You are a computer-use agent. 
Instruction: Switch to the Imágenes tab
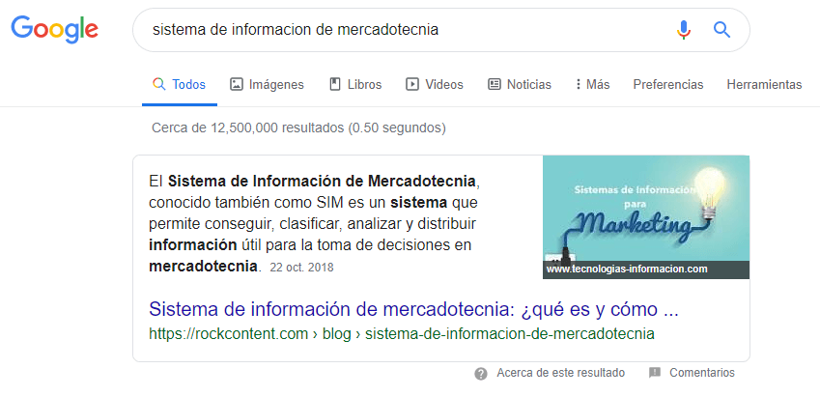tap(267, 85)
